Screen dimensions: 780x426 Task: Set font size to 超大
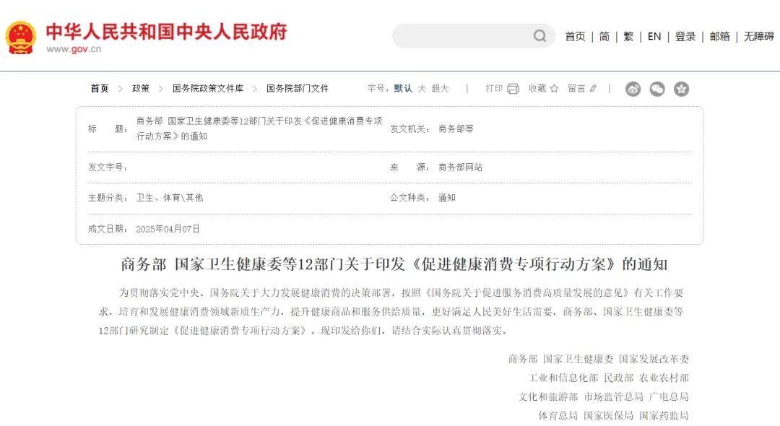pyautogui.click(x=441, y=89)
